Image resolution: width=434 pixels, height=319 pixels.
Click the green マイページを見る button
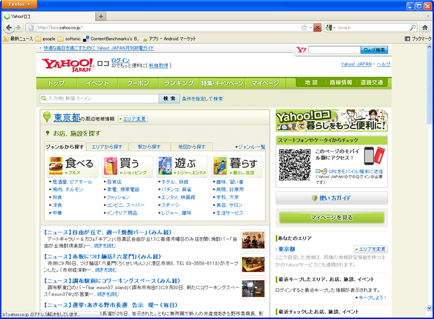click(x=332, y=218)
